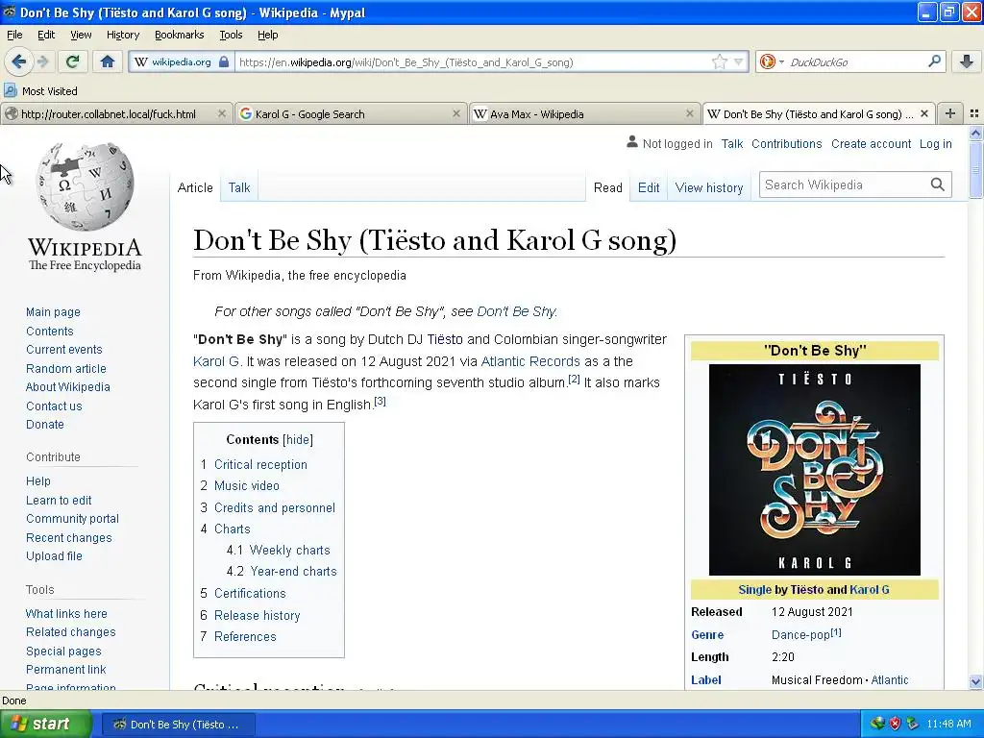Click the magnifier in the DuckDuckGo box

pyautogui.click(x=934, y=61)
